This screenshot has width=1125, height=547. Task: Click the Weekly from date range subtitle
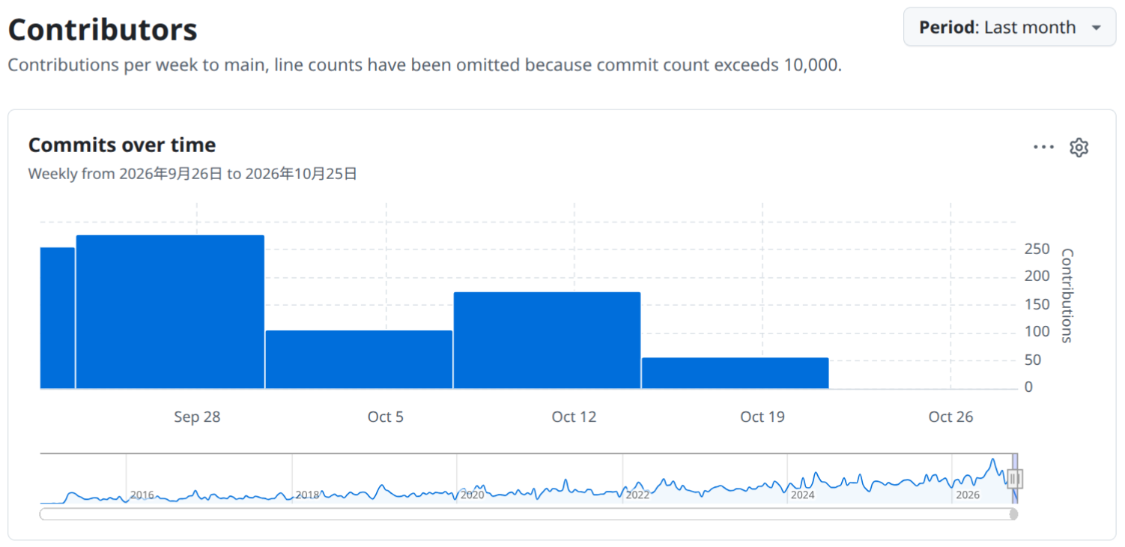pos(192,174)
